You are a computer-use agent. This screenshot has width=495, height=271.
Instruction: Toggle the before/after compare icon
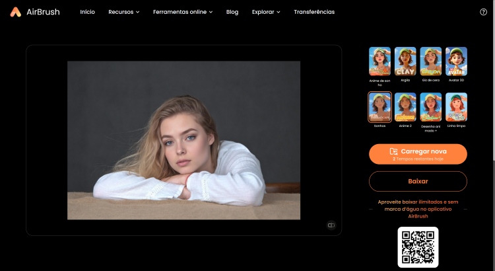(331, 225)
